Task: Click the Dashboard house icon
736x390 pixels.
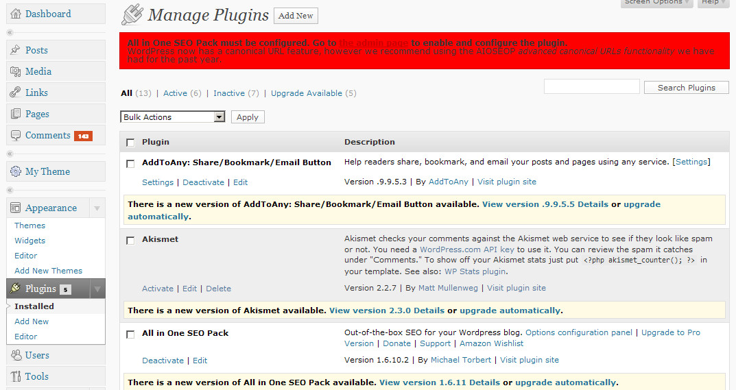Action: pos(15,14)
